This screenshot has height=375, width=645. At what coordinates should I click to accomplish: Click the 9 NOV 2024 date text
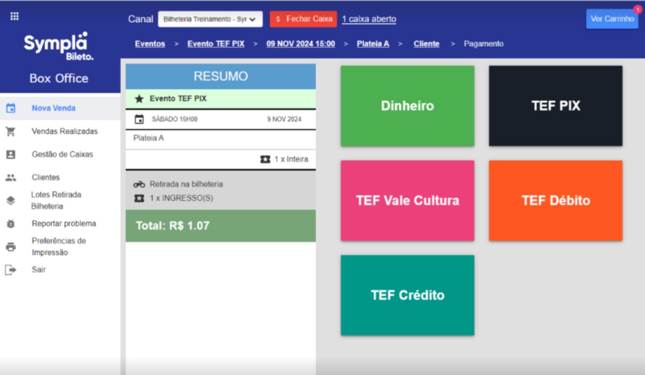284,119
